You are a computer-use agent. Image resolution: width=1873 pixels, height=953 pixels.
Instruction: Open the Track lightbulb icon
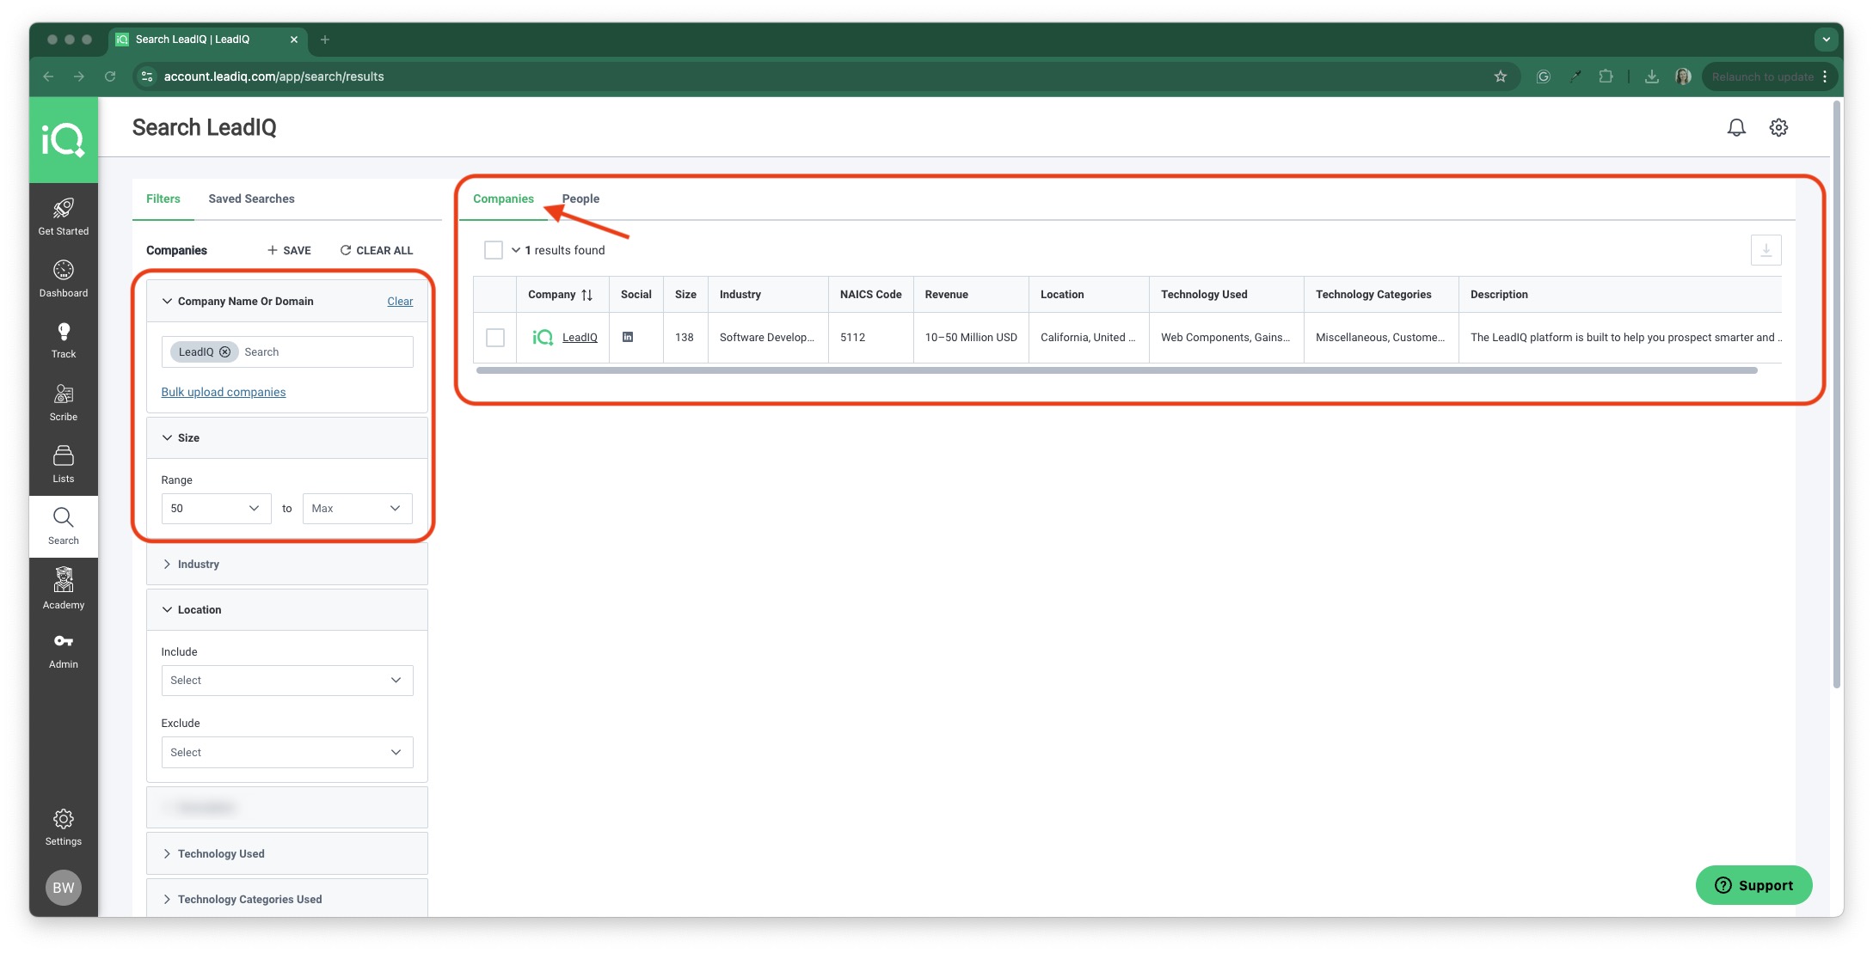coord(64,332)
